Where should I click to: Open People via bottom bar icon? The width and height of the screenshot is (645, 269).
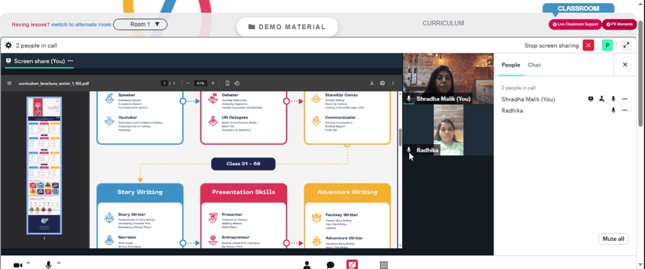pos(307,265)
